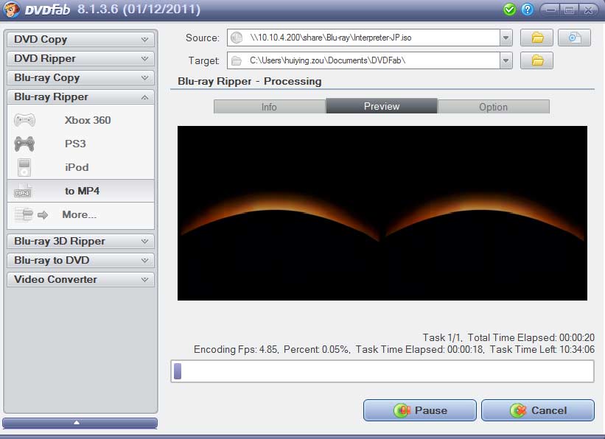Click the folder icon in Target field

pos(237,60)
